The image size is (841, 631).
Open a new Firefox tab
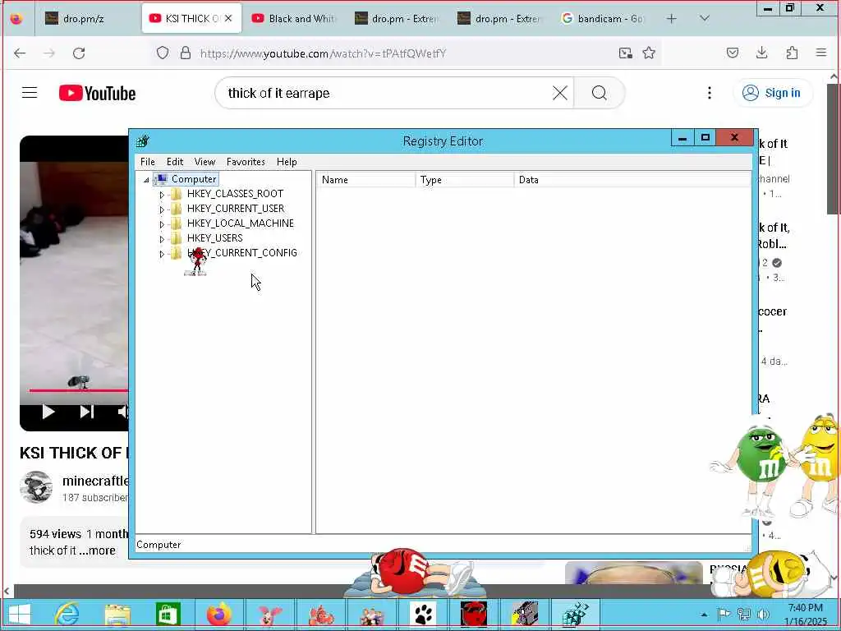pyautogui.click(x=671, y=19)
